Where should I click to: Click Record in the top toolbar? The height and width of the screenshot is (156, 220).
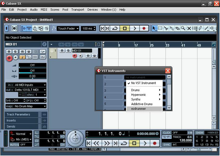[144, 29]
